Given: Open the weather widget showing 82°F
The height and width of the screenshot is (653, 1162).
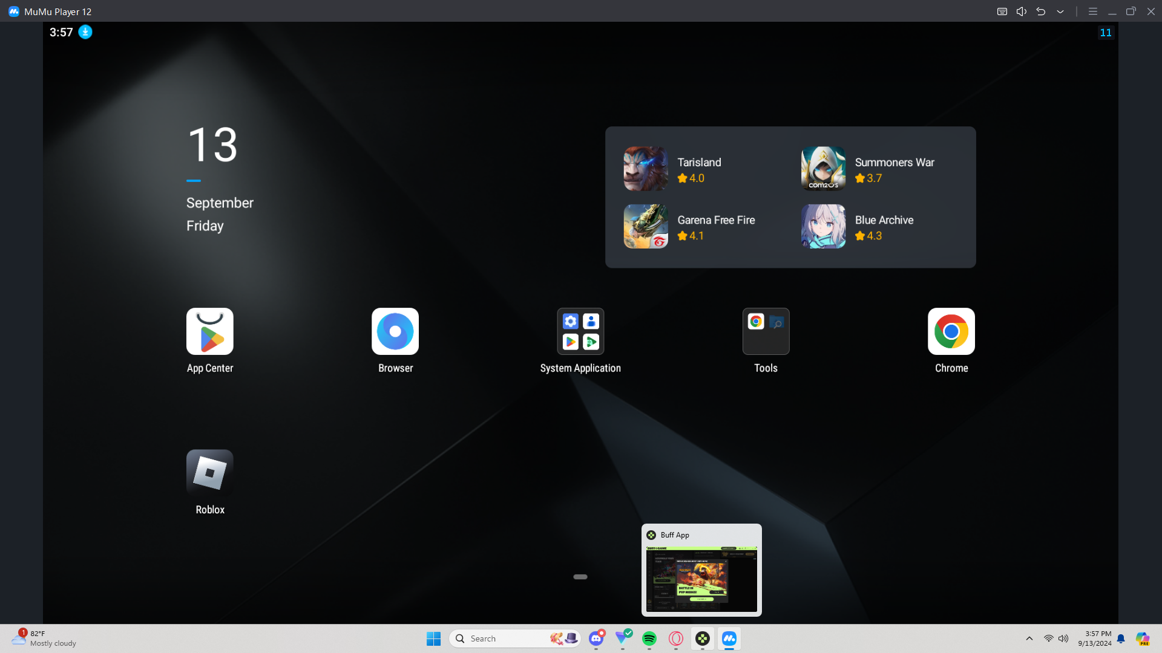Looking at the screenshot, I should [x=44, y=638].
